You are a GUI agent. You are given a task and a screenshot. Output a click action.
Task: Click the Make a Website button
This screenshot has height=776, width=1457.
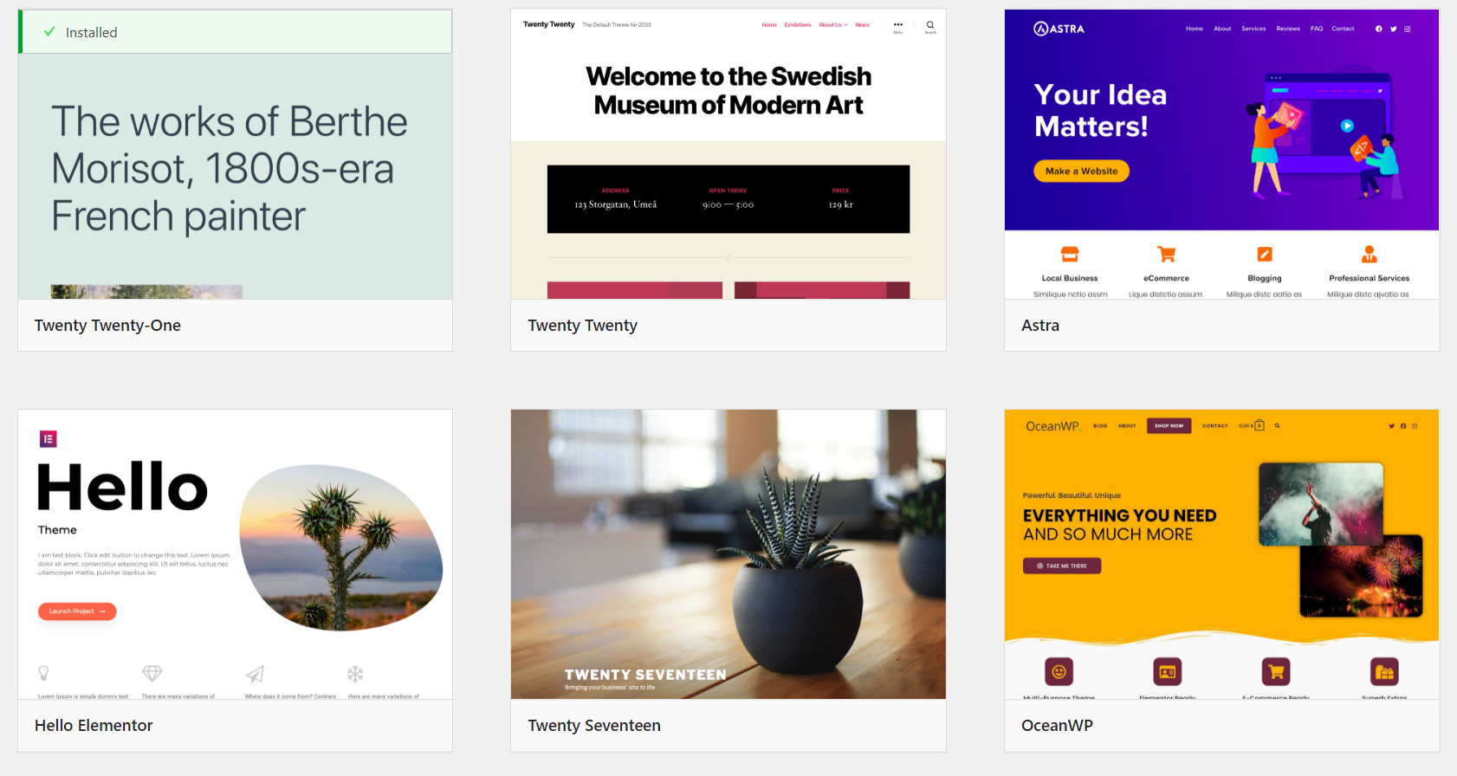tap(1081, 171)
